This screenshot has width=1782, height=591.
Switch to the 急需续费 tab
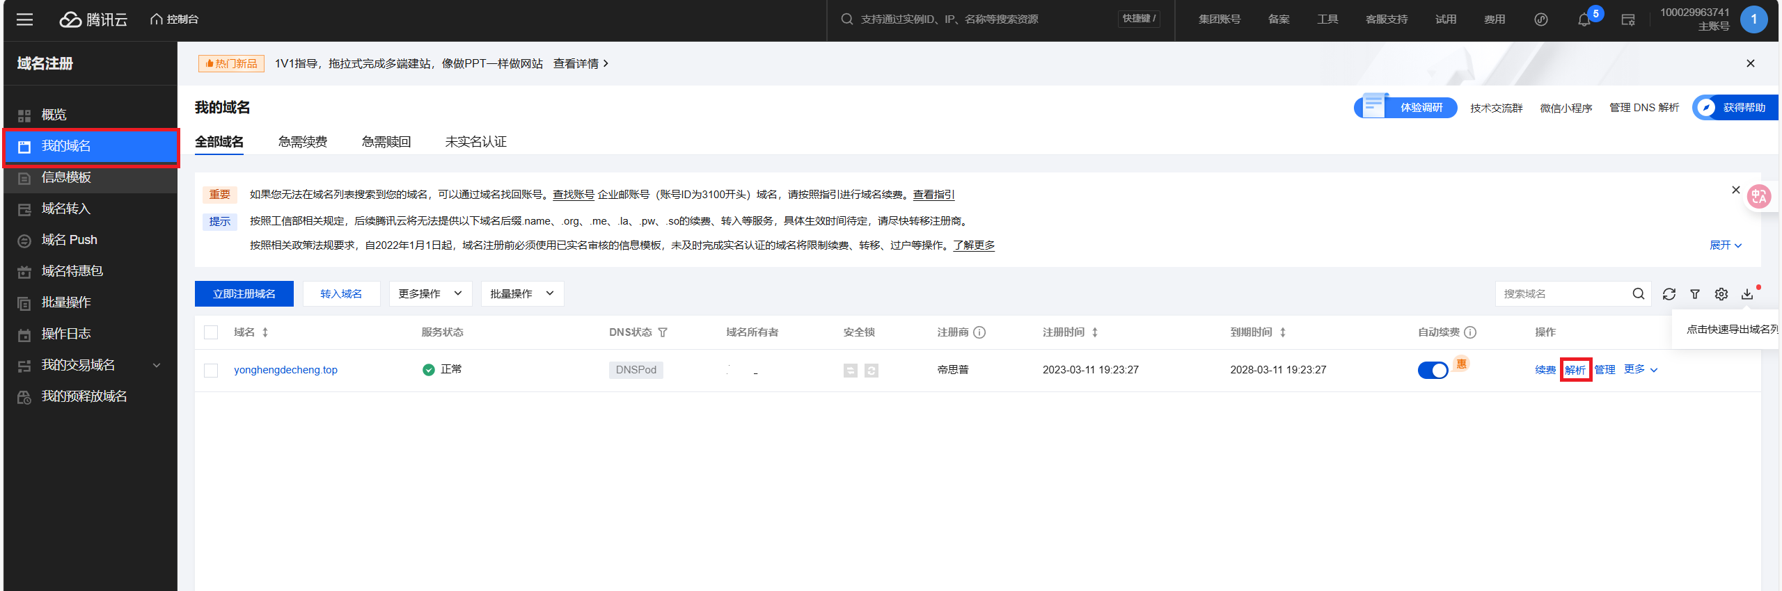tap(303, 142)
